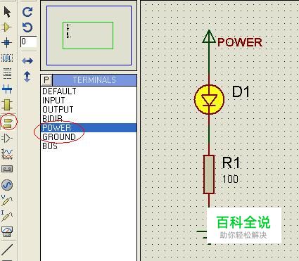Select the 2D Line graphics tool
This screenshot has height=261, width=299.
tap(7, 249)
